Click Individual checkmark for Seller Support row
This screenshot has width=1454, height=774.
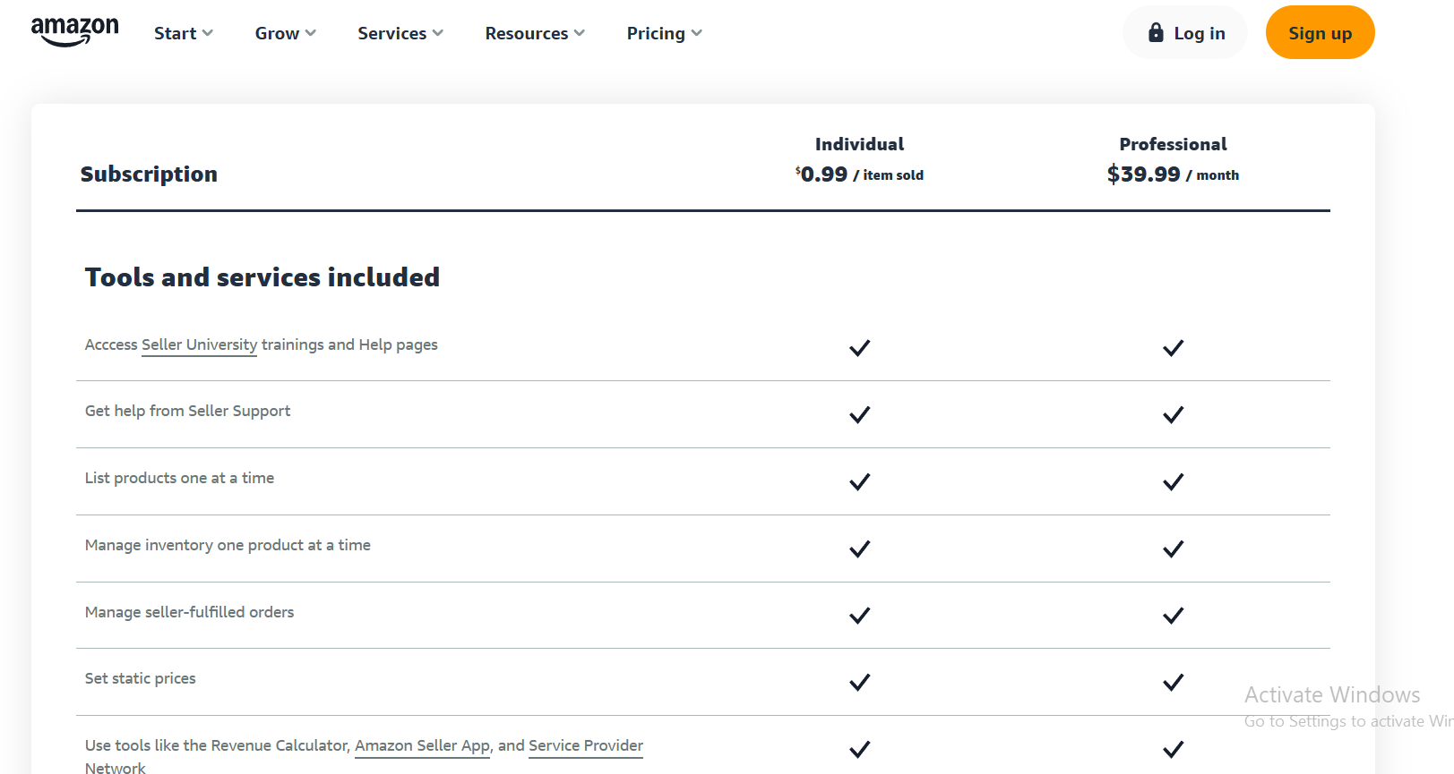(x=860, y=414)
